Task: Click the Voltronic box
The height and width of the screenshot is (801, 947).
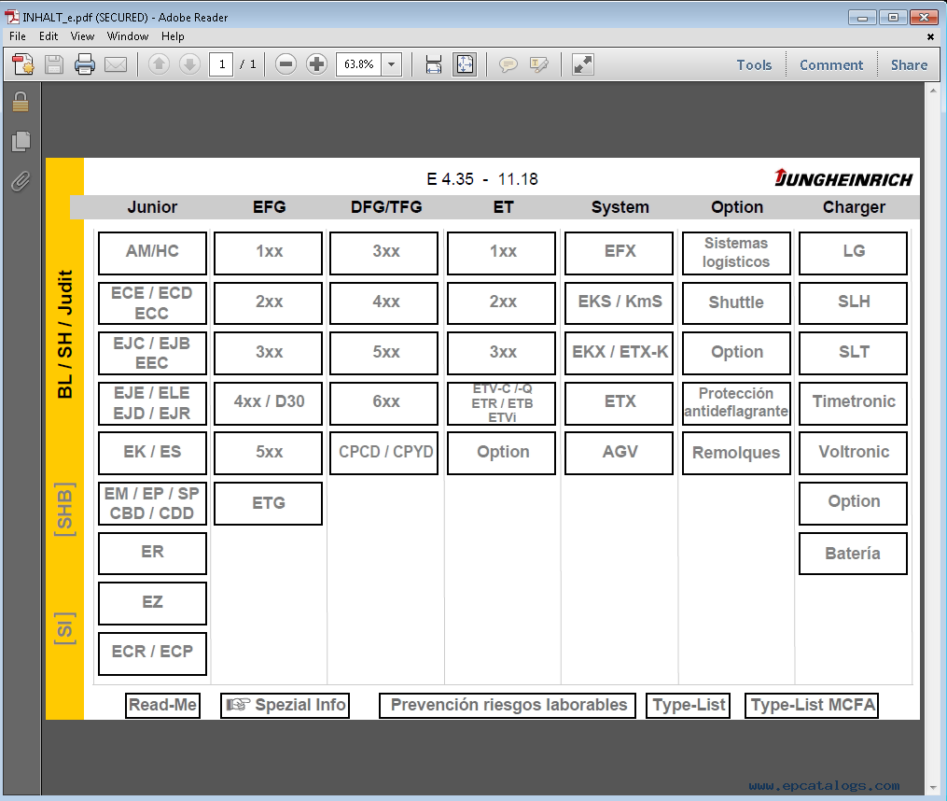Action: point(853,453)
